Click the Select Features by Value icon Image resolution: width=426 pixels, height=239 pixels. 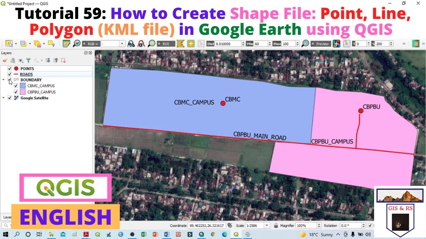pyautogui.click(x=23, y=43)
